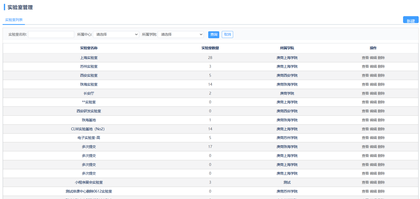Open 查看 for 电子实验室-高

tap(365, 138)
